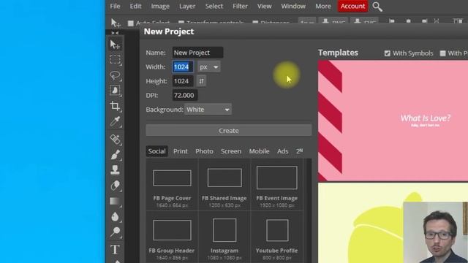468x263 pixels.
Task: Open the Select menu
Action: pos(214,7)
